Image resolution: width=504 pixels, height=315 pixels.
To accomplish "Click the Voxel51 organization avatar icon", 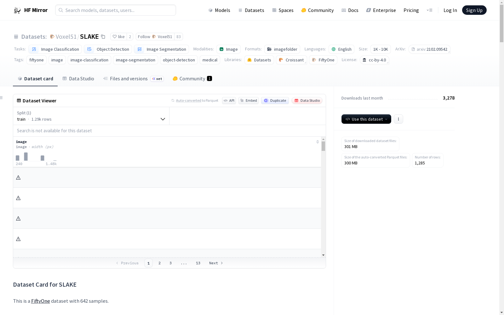I will click(x=52, y=37).
